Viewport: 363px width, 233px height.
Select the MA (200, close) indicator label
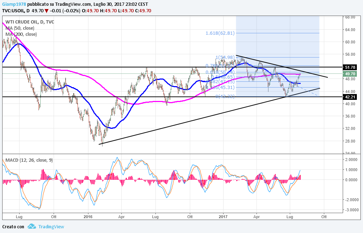(21, 34)
